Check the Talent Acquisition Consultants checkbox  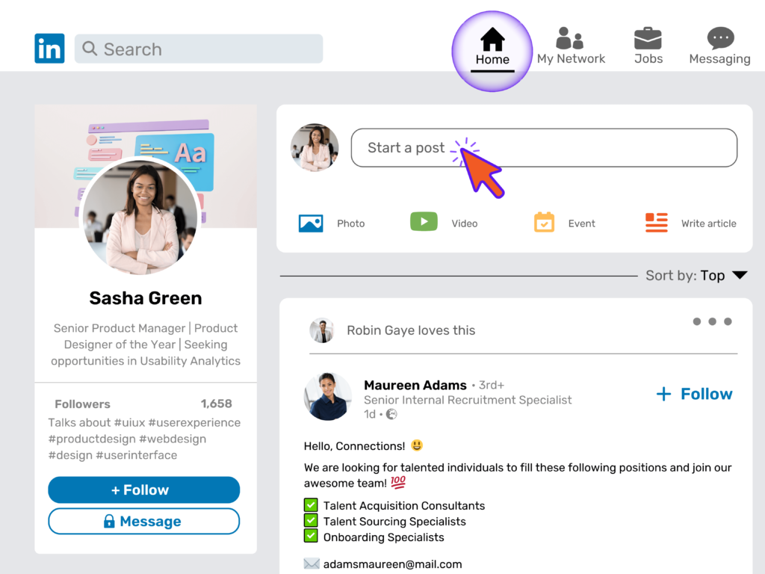pyautogui.click(x=310, y=505)
